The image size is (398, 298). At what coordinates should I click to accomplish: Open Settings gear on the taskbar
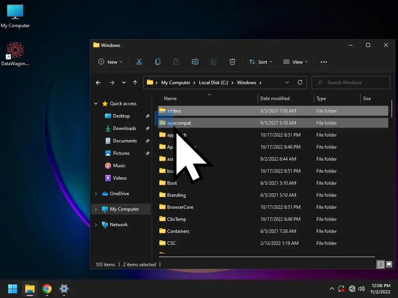pos(64,289)
